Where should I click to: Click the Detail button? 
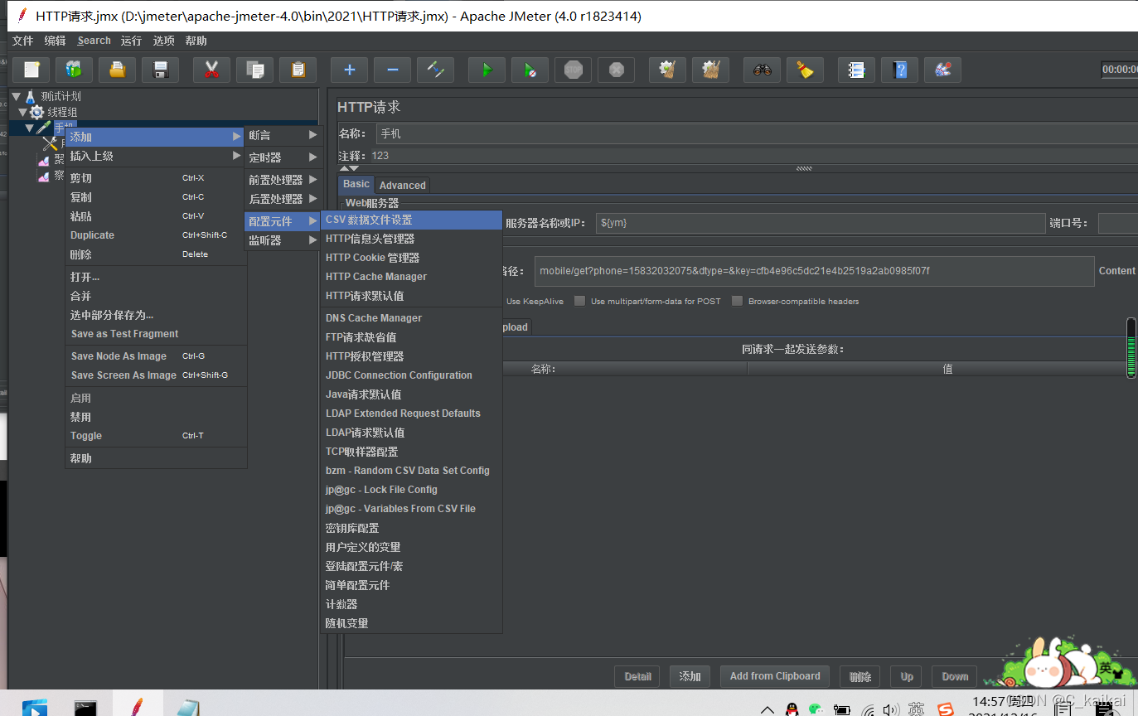point(637,676)
